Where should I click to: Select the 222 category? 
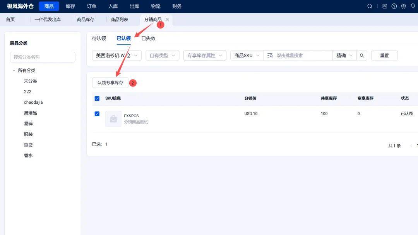(x=27, y=92)
